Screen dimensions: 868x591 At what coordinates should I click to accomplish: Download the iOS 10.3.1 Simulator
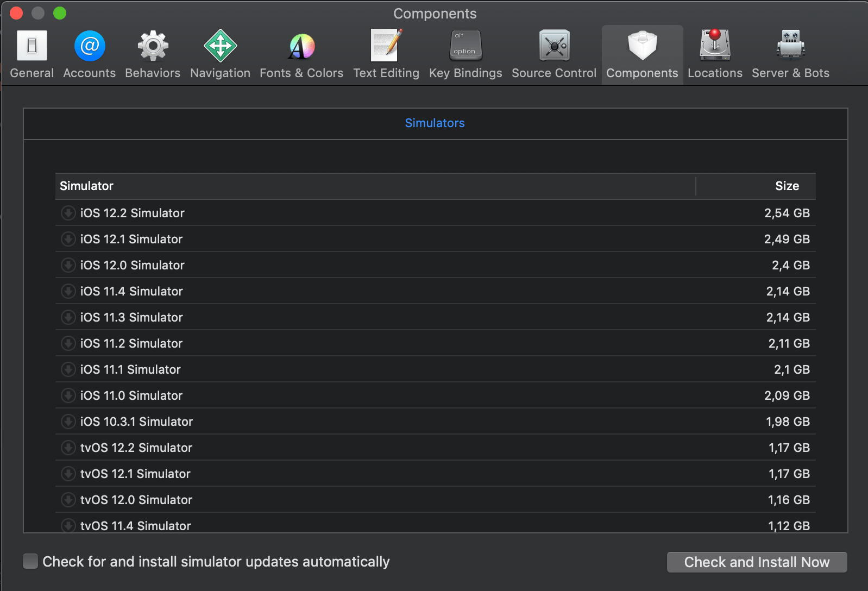pyautogui.click(x=68, y=422)
